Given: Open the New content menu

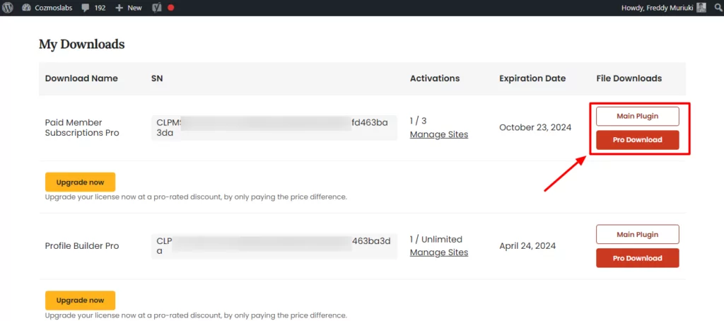Looking at the screenshot, I should (129, 8).
